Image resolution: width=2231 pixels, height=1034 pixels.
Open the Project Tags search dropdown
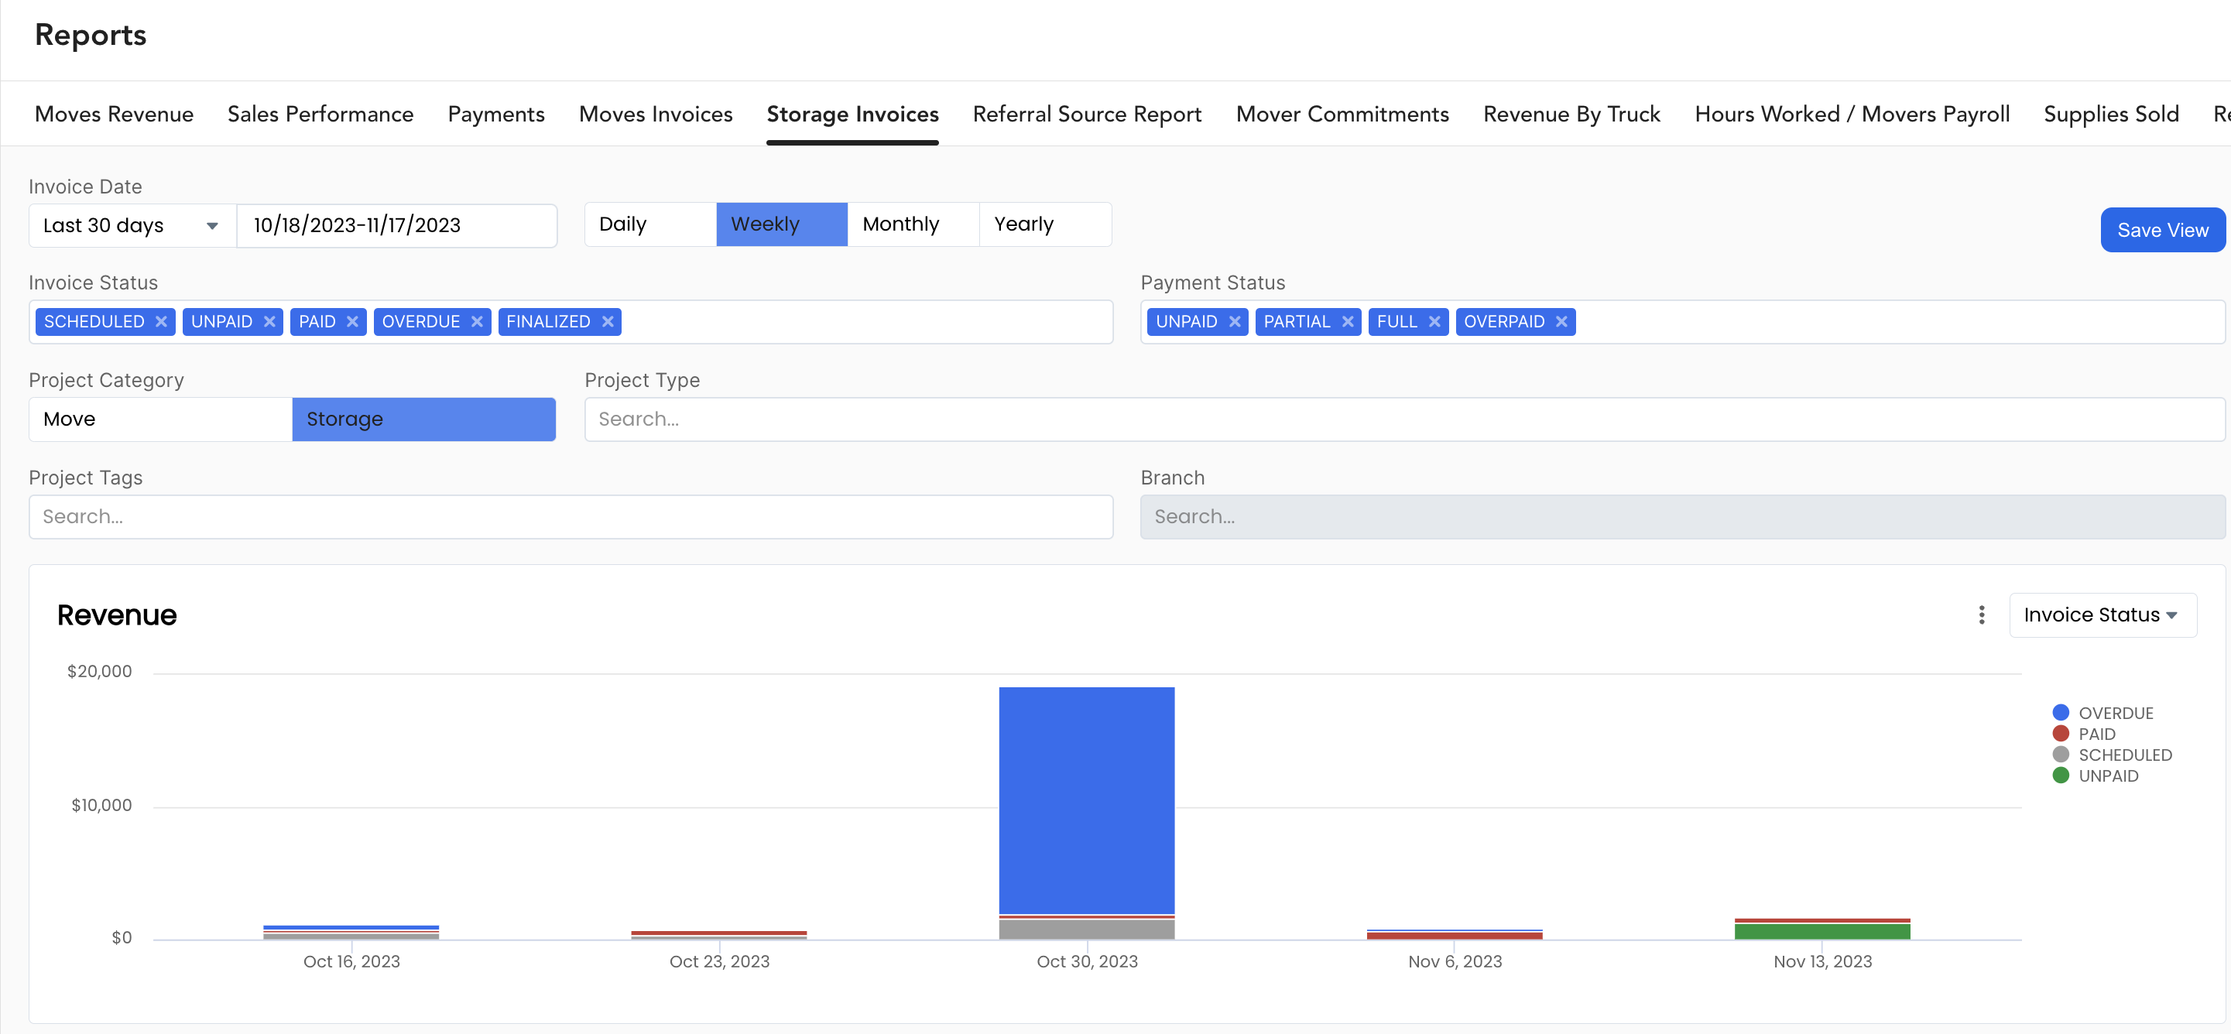(x=571, y=517)
